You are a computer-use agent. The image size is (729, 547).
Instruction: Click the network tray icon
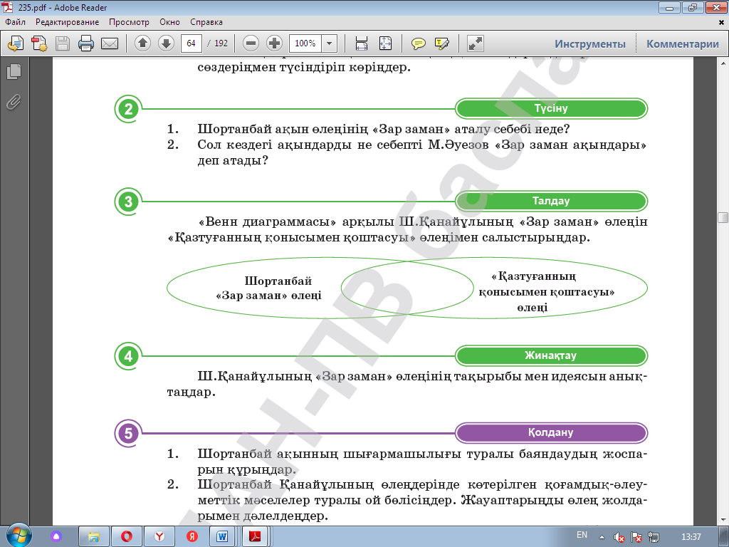[x=654, y=537]
